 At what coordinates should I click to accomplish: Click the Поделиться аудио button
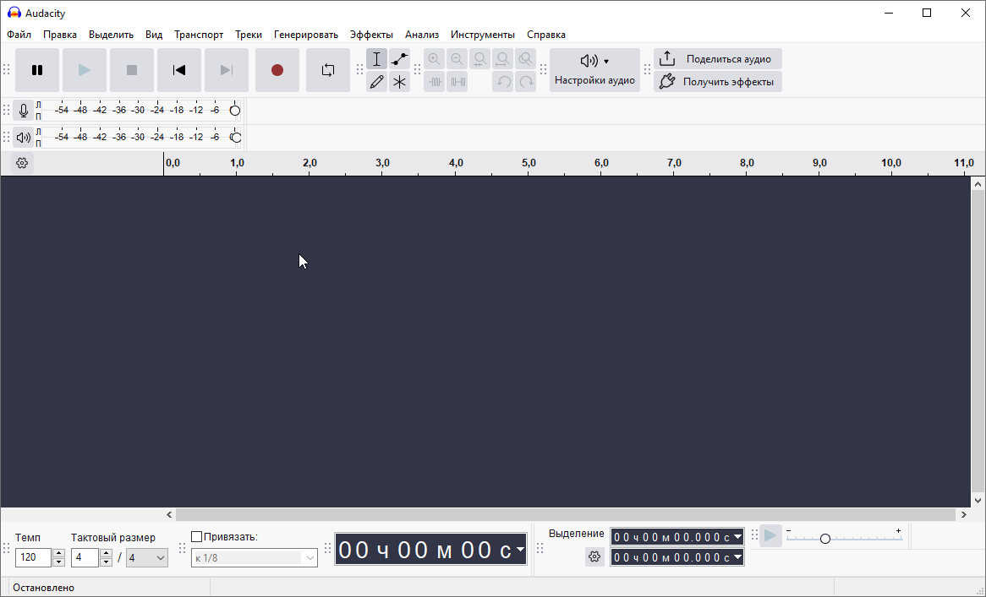(718, 59)
